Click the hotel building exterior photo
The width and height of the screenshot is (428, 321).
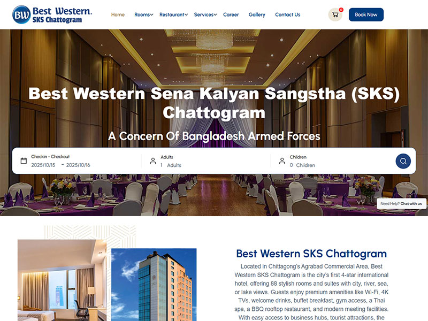(x=154, y=285)
